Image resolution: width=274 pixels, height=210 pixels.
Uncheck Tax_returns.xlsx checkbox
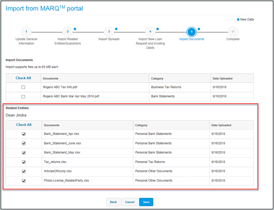(24, 162)
